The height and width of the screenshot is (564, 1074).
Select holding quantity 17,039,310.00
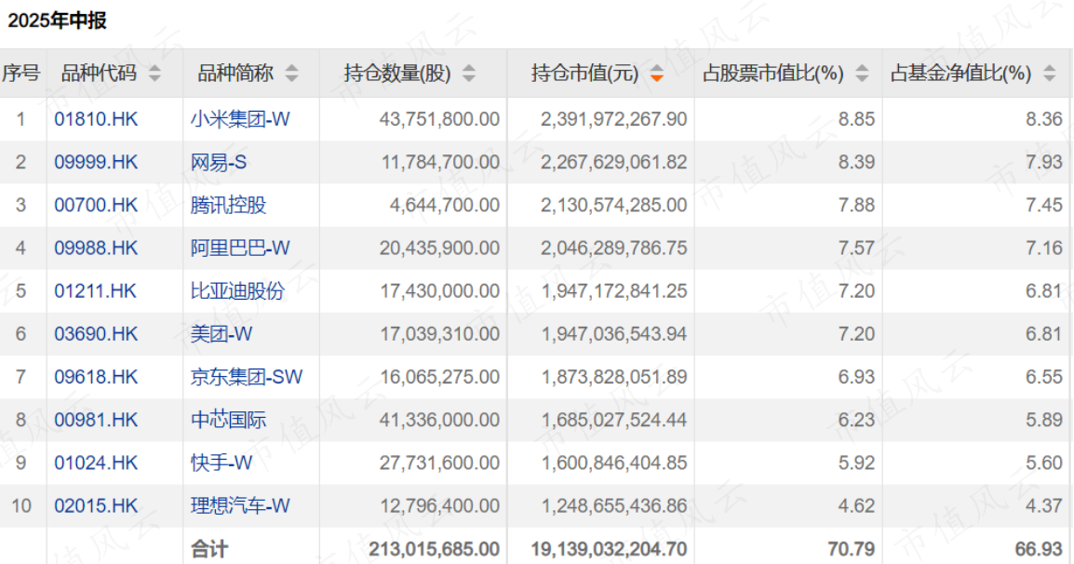click(439, 334)
